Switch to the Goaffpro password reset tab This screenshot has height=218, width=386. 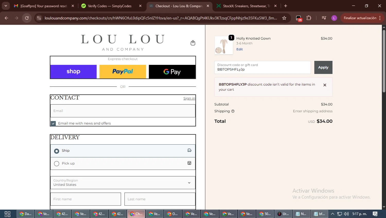pyautogui.click(x=44, y=6)
